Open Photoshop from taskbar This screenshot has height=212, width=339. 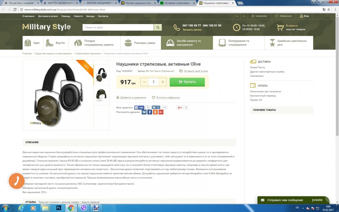point(59,208)
